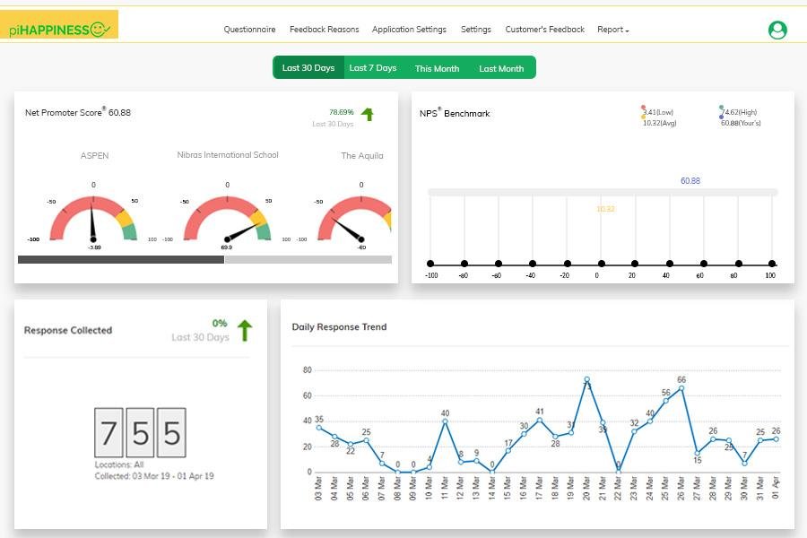Open the Questionnaire menu

coord(249,30)
